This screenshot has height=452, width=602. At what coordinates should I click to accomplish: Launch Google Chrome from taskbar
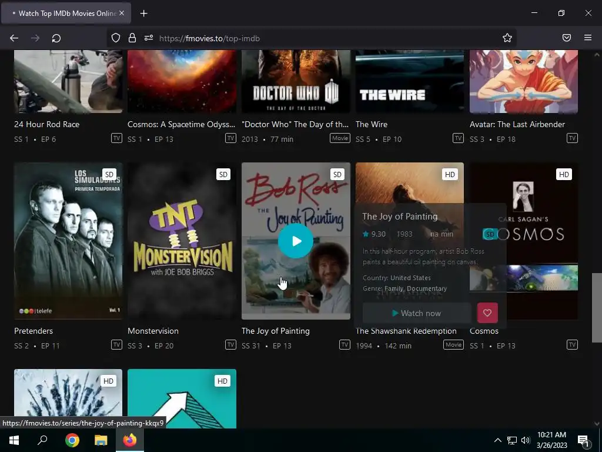click(x=72, y=440)
